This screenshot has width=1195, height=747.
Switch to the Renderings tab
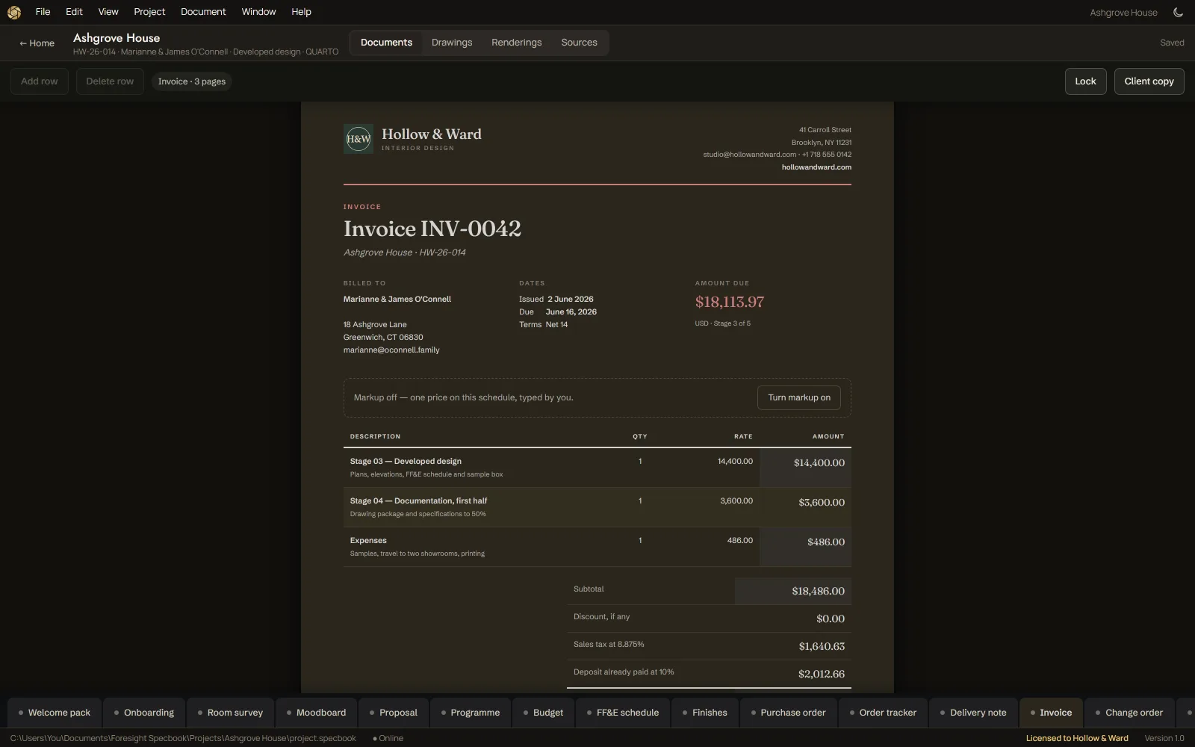(517, 43)
